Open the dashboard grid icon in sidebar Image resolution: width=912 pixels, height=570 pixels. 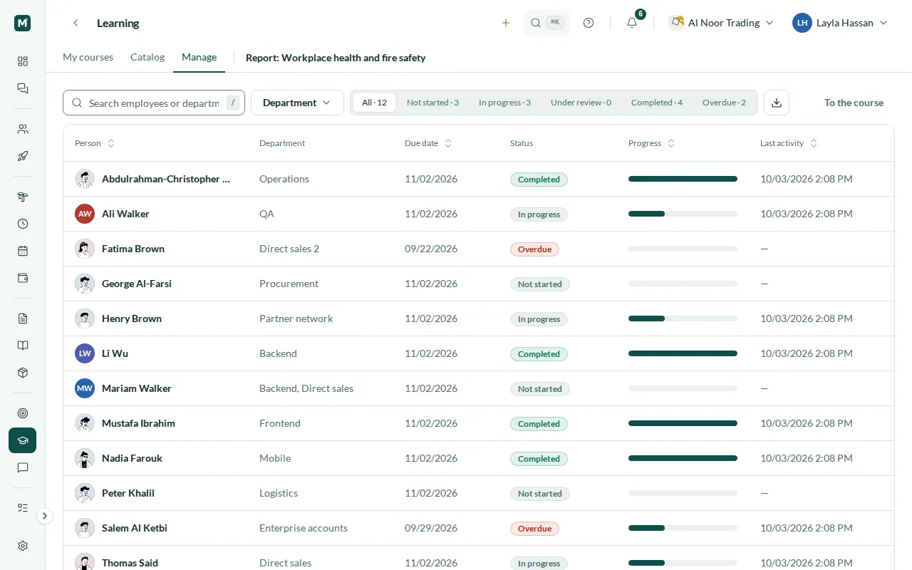pos(23,61)
